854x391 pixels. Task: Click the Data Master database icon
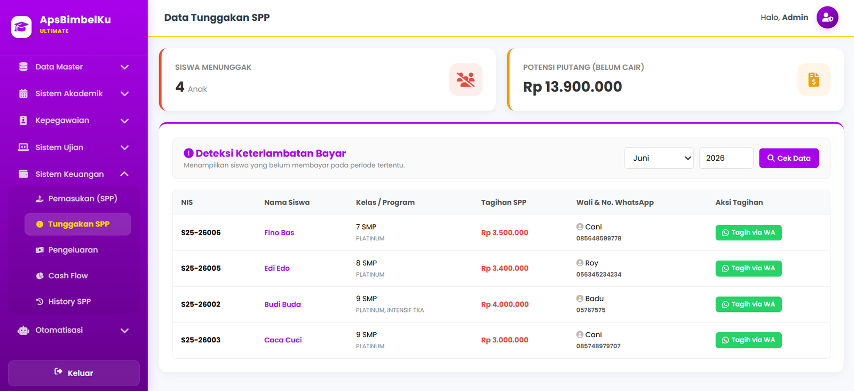coord(23,67)
